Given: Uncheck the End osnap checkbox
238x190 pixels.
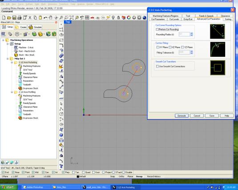Looking at the screenshot, I should click(3, 172).
